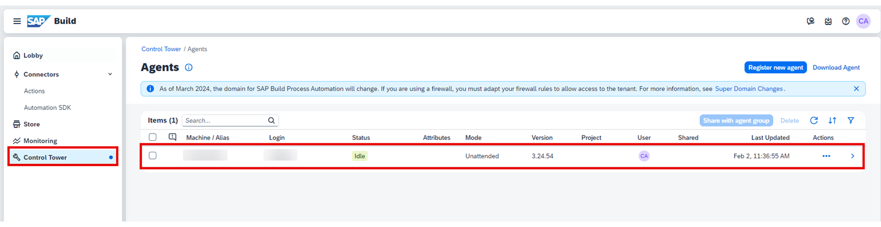Click the info icon next to Agents title
The height and width of the screenshot is (227, 881).
coord(189,68)
